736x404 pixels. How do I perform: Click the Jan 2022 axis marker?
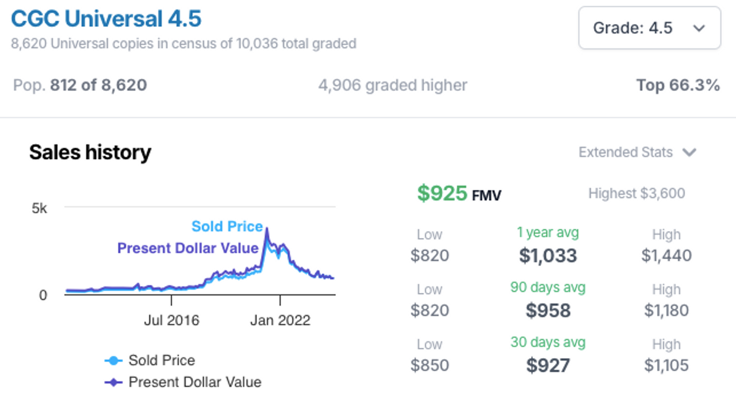pyautogui.click(x=280, y=320)
